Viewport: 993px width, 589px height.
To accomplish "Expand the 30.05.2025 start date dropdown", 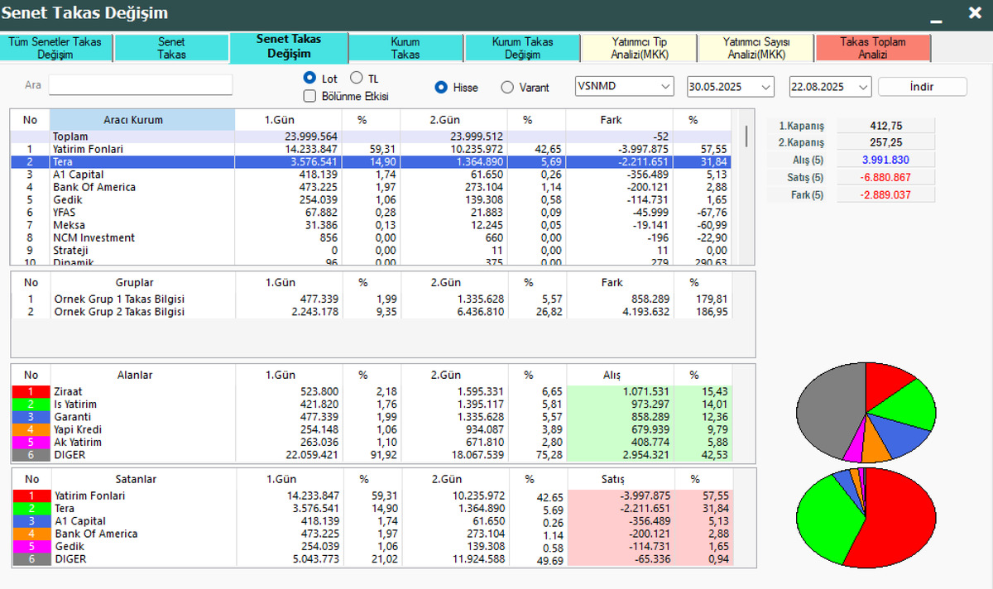I will coord(731,86).
